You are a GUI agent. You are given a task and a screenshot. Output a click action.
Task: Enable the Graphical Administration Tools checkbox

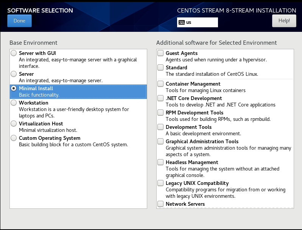(160, 141)
